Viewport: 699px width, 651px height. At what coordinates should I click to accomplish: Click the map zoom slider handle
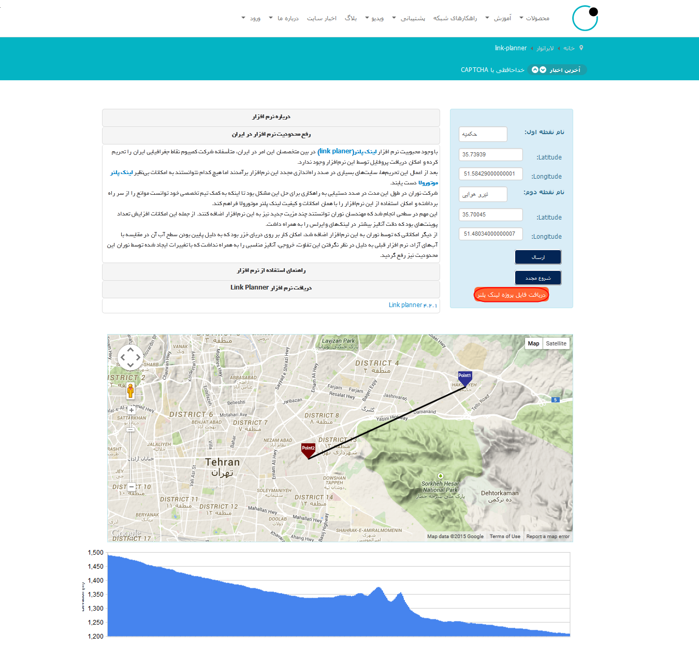pos(130,429)
